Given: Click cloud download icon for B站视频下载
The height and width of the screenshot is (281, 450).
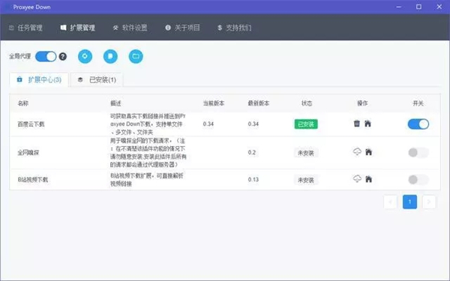Looking at the screenshot, I should click(x=357, y=179).
